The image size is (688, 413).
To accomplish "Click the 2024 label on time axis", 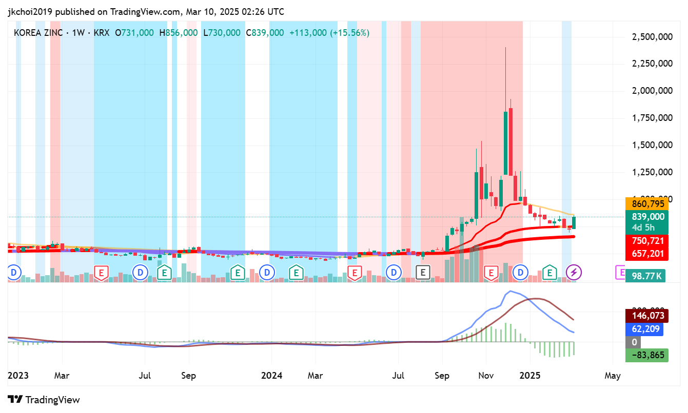I will (x=272, y=376).
